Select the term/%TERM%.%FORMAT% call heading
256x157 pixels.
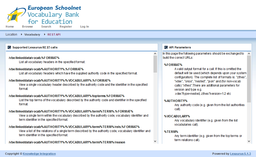tap(71, 111)
